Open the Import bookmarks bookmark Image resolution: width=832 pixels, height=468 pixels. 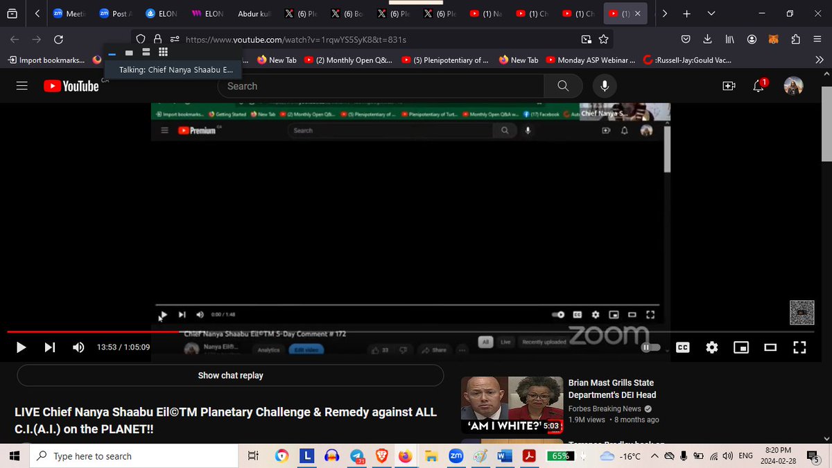coord(46,60)
